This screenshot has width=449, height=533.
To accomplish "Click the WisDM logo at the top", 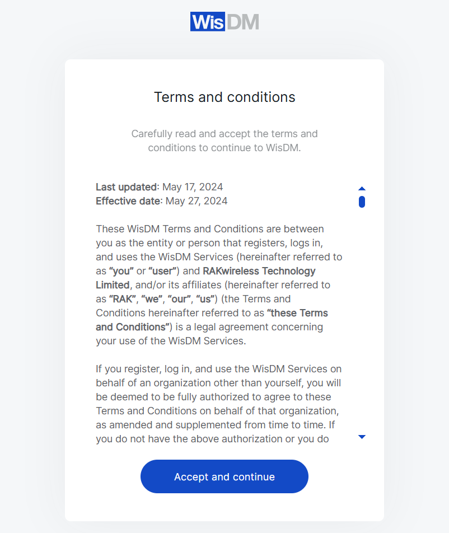I will tap(224, 21).
